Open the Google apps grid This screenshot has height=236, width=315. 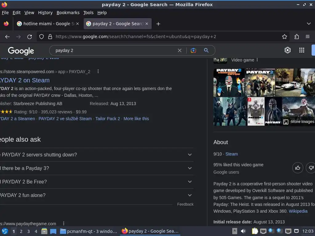coord(301,50)
